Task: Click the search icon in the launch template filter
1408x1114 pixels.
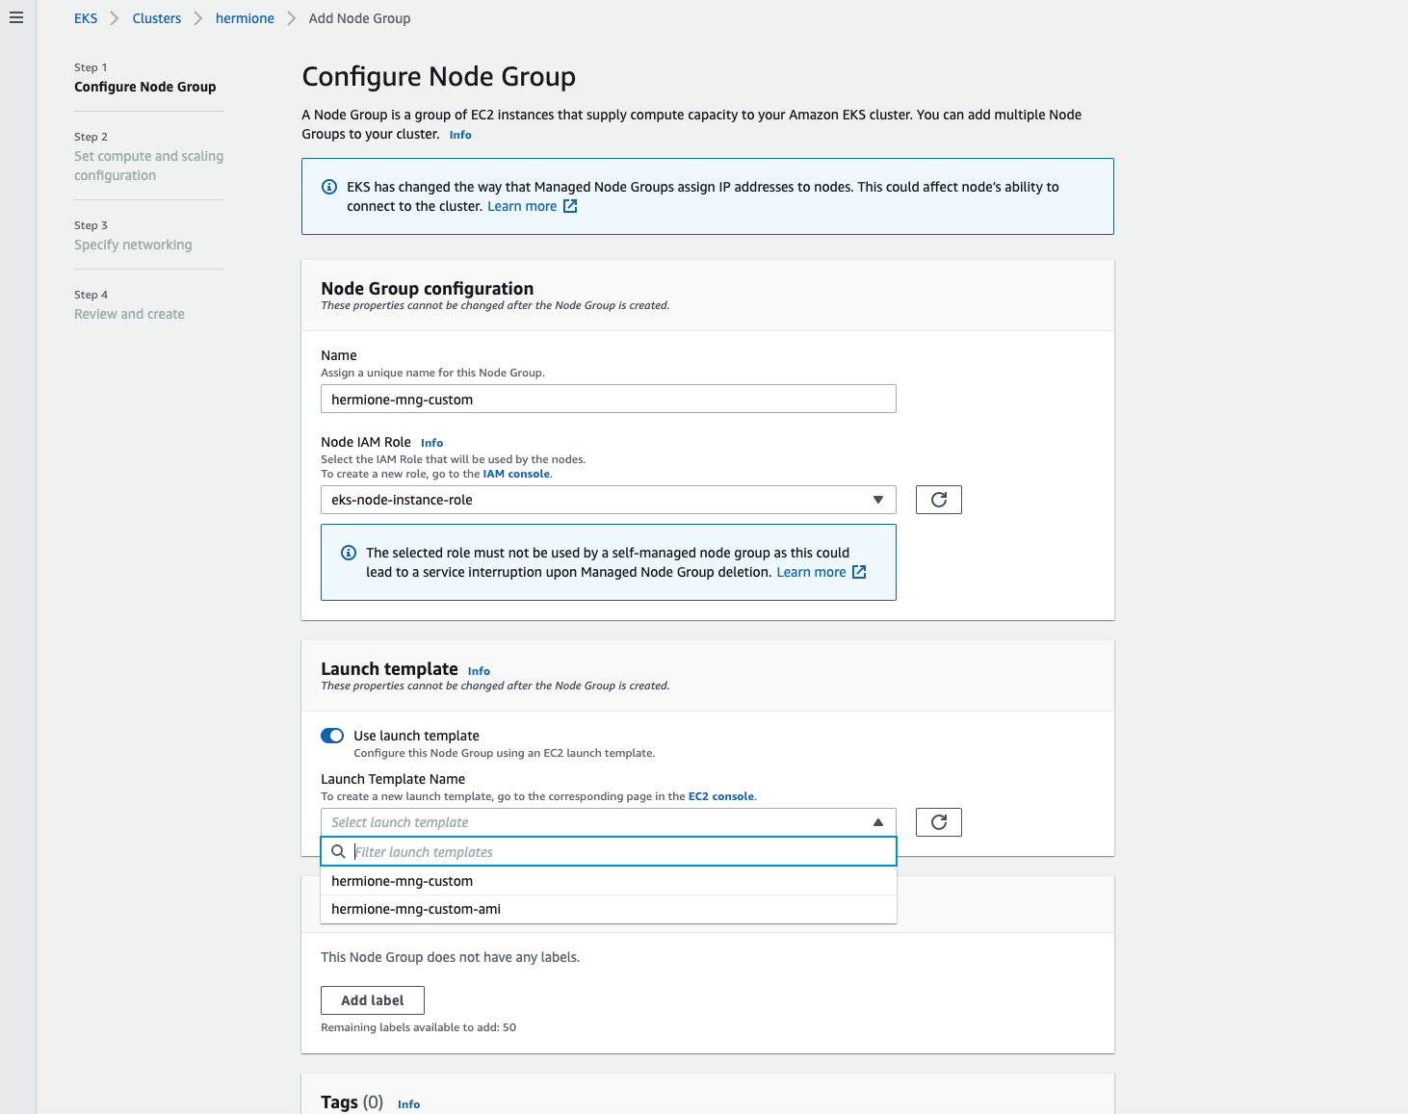Action: 338,851
